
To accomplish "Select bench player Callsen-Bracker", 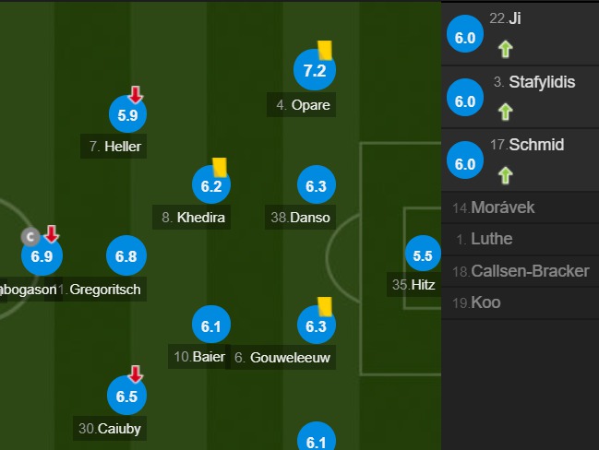I will click(521, 271).
